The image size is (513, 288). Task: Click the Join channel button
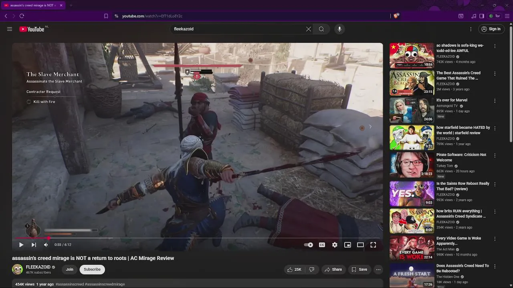point(69,270)
